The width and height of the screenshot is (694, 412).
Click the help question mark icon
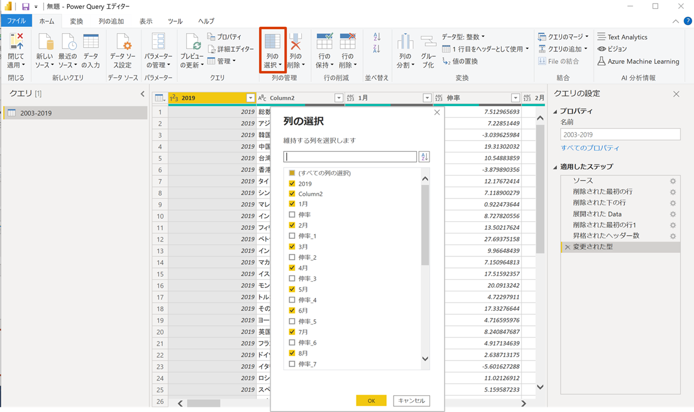(x=688, y=21)
